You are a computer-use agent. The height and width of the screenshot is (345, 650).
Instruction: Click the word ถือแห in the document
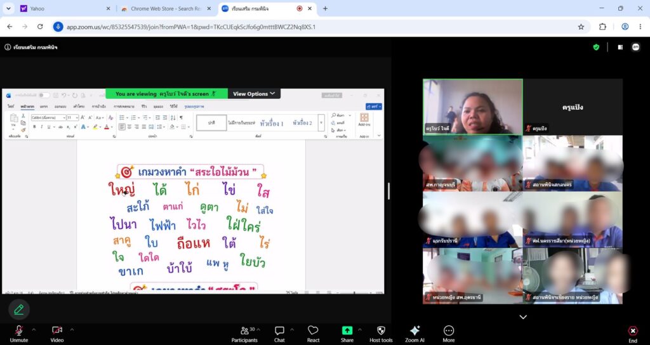194,244
